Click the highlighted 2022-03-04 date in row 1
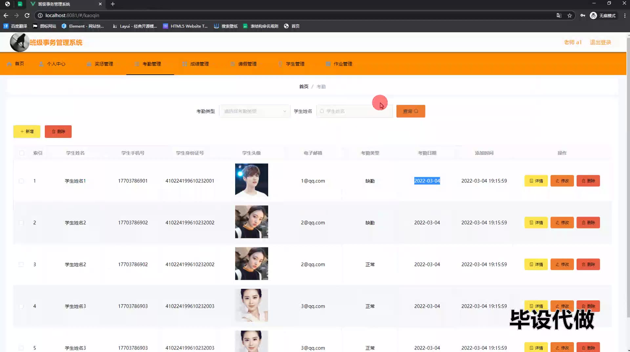Screen dimensions: 630x352 (427, 181)
